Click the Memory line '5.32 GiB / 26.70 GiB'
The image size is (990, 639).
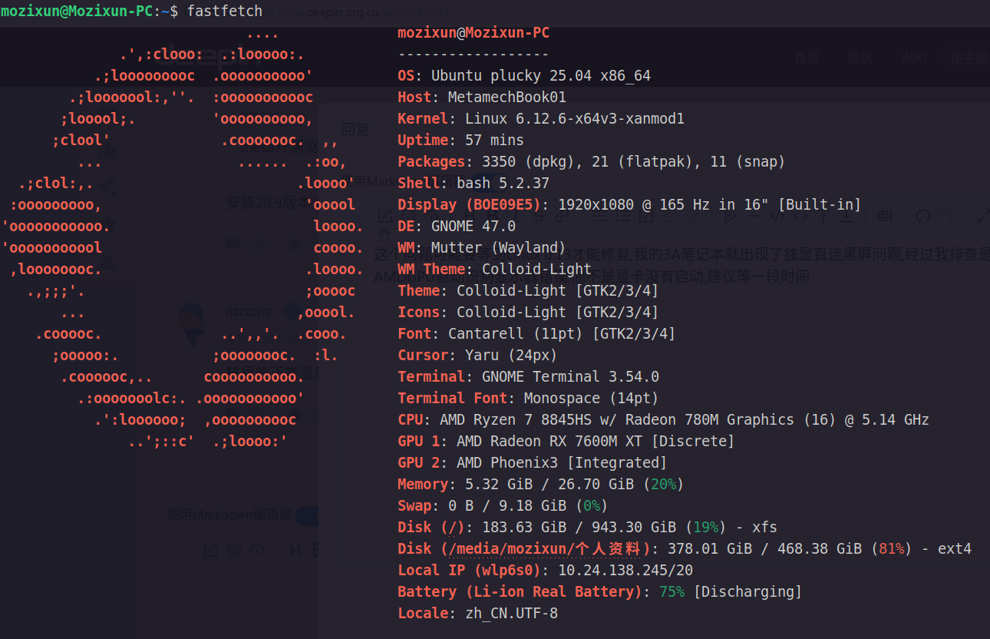click(x=540, y=485)
